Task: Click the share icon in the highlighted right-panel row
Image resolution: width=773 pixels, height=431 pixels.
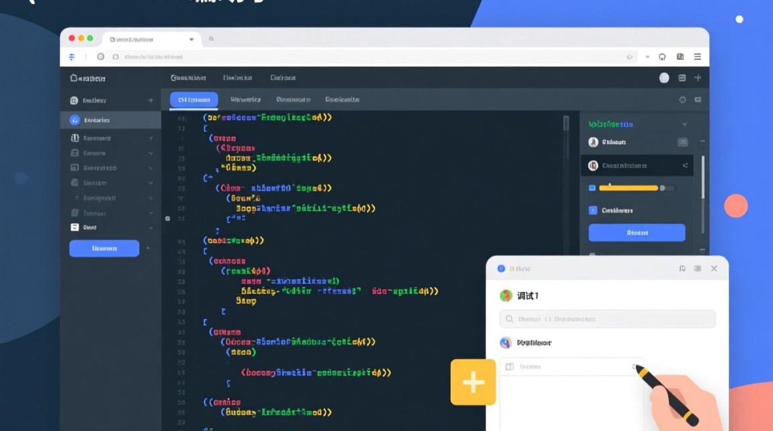Action: [685, 166]
